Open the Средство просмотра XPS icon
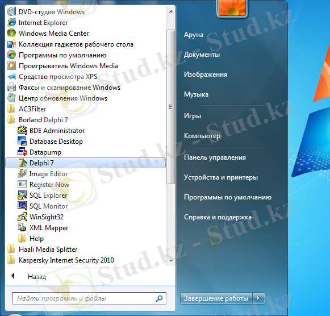This screenshot has height=316, width=330. pyautogui.click(x=11, y=77)
